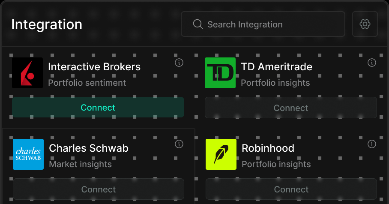The height and width of the screenshot is (204, 389).
Task: Focus the Search Integration field
Action: pyautogui.click(x=263, y=24)
